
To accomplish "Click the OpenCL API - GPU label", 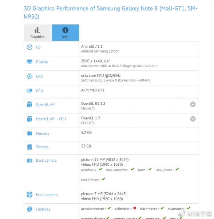I will (x=51, y=119).
